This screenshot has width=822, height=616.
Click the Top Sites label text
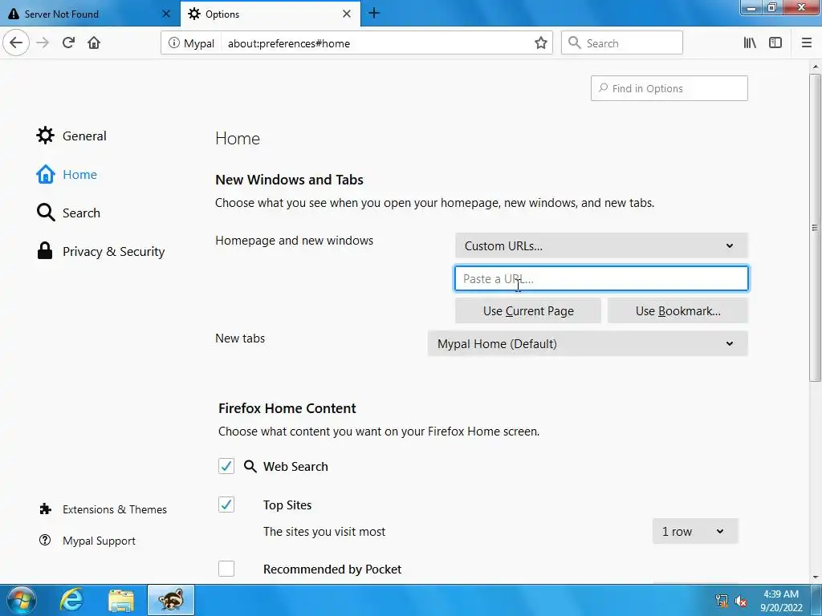click(287, 505)
